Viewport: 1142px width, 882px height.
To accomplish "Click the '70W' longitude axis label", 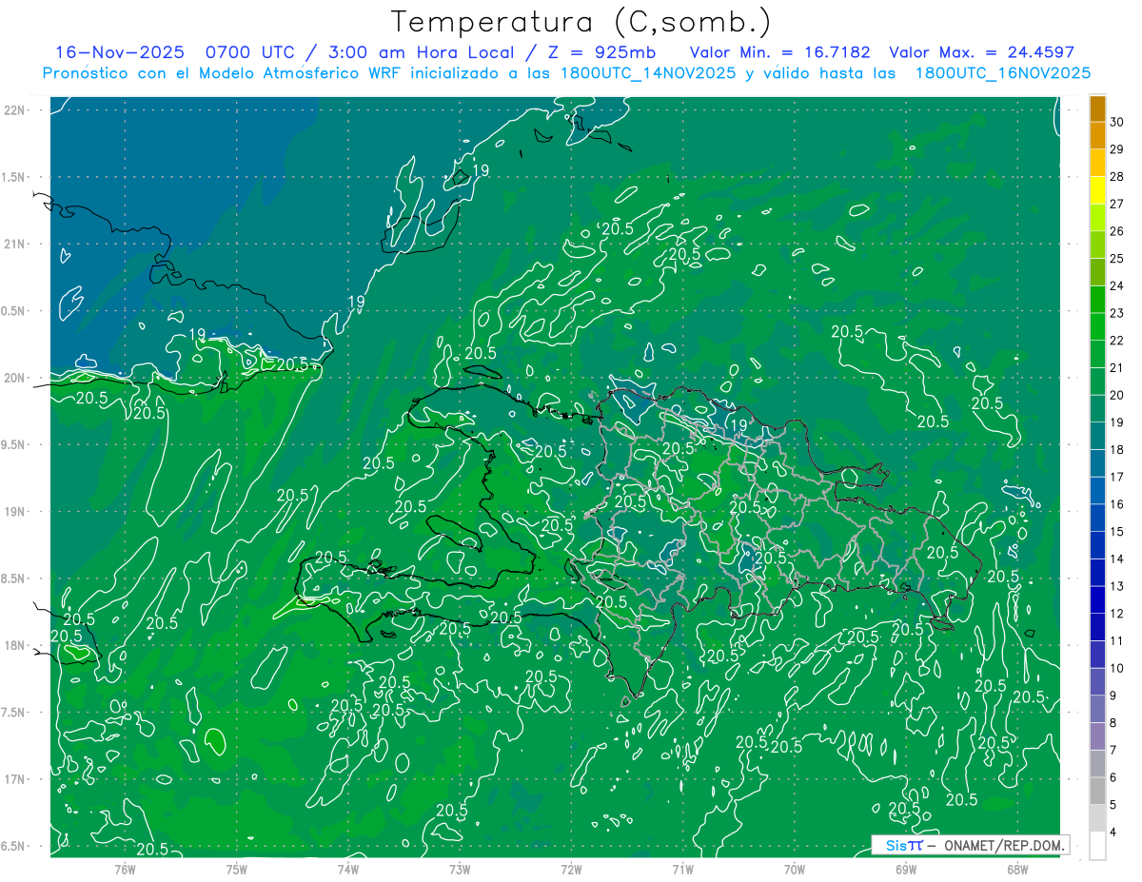I will click(795, 869).
